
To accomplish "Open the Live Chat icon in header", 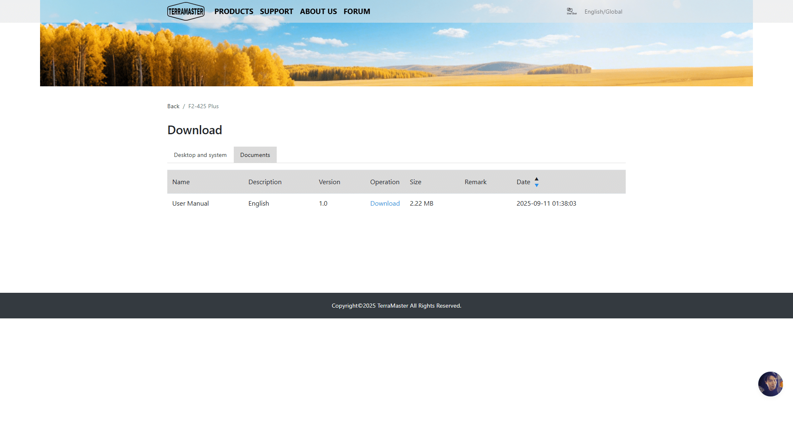I will coord(571,12).
